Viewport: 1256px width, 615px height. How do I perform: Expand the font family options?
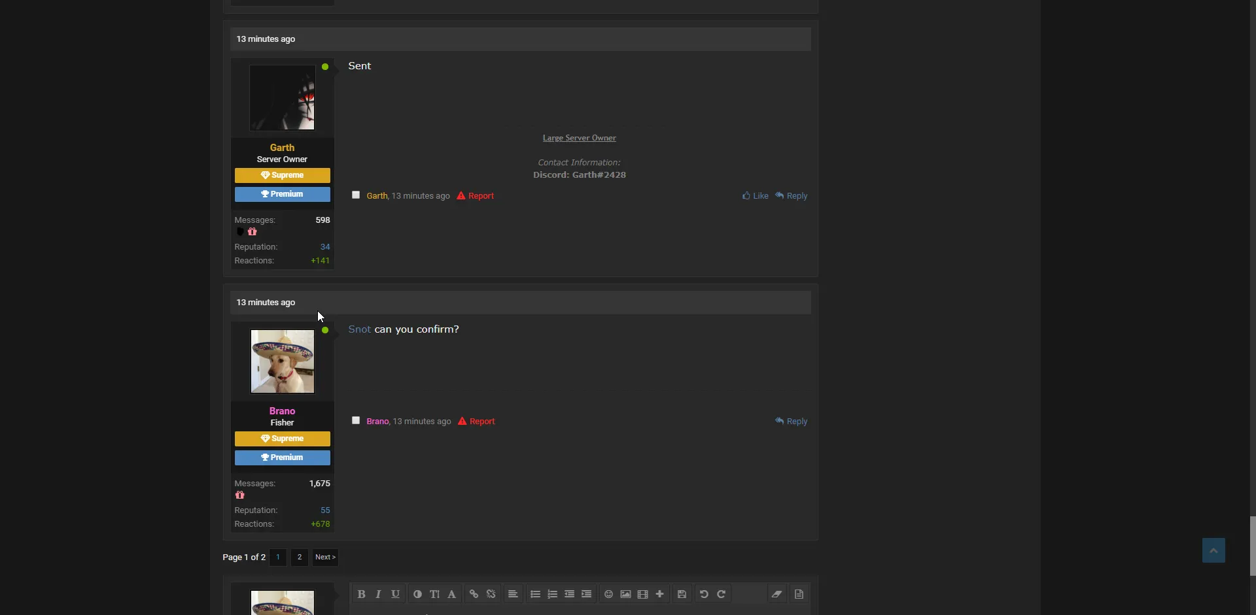(x=451, y=594)
